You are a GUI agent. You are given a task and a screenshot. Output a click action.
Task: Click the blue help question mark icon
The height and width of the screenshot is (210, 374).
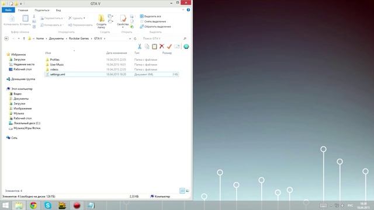188,10
